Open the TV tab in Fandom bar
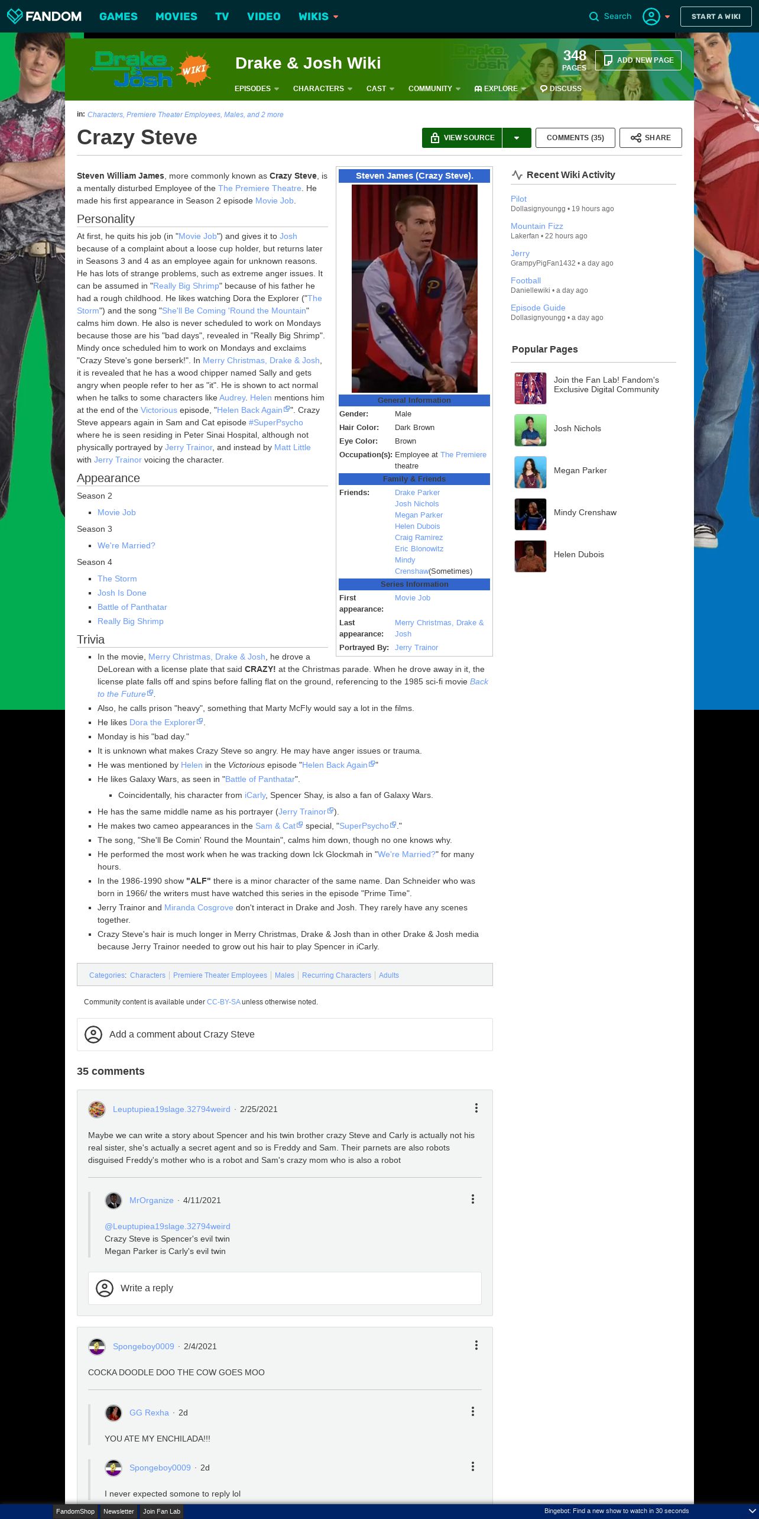 [222, 17]
